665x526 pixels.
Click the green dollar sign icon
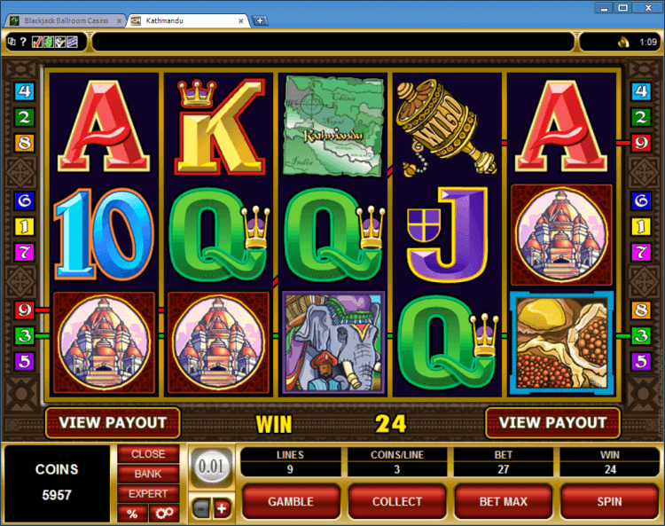point(49,42)
